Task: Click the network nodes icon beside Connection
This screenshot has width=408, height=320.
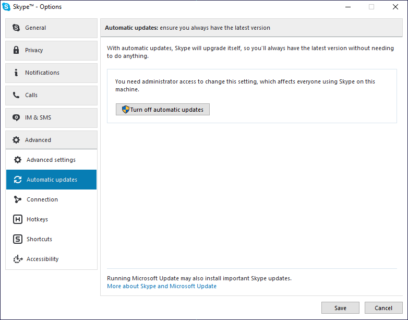Action: tap(18, 199)
